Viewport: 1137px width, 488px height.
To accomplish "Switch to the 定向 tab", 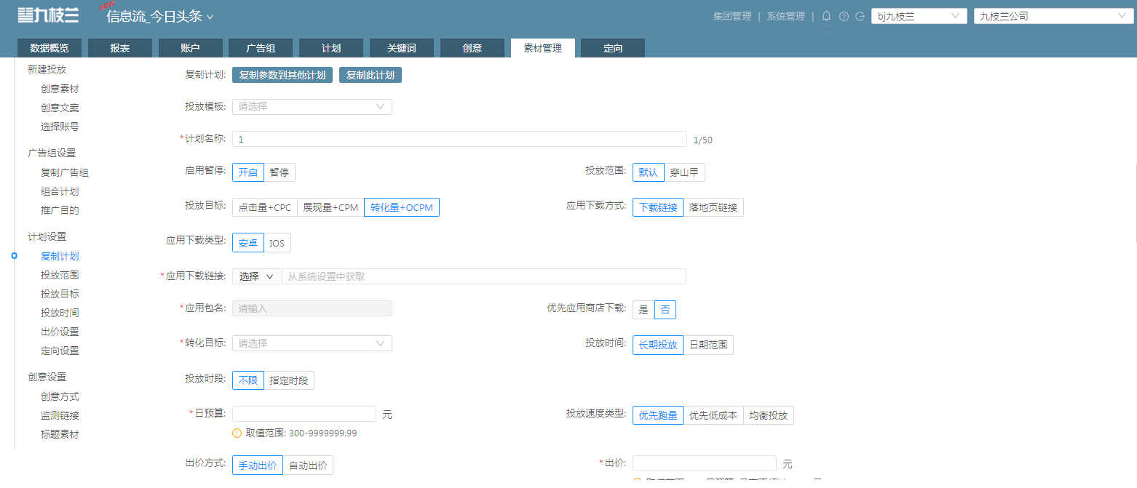I will tap(613, 48).
